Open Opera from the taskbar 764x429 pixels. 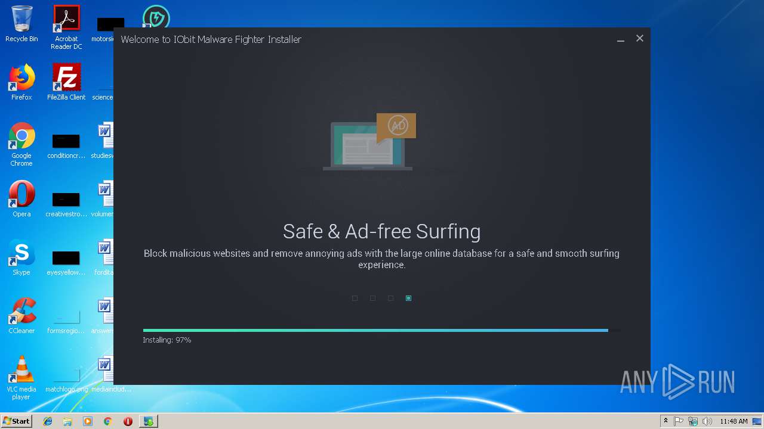[128, 421]
